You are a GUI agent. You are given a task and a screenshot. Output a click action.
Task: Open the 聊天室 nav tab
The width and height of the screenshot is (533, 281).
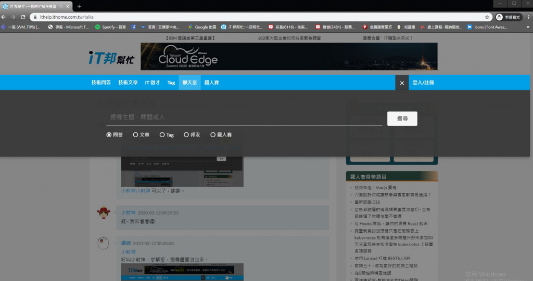(x=189, y=83)
